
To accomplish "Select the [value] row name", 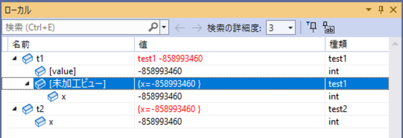I will (63, 71).
